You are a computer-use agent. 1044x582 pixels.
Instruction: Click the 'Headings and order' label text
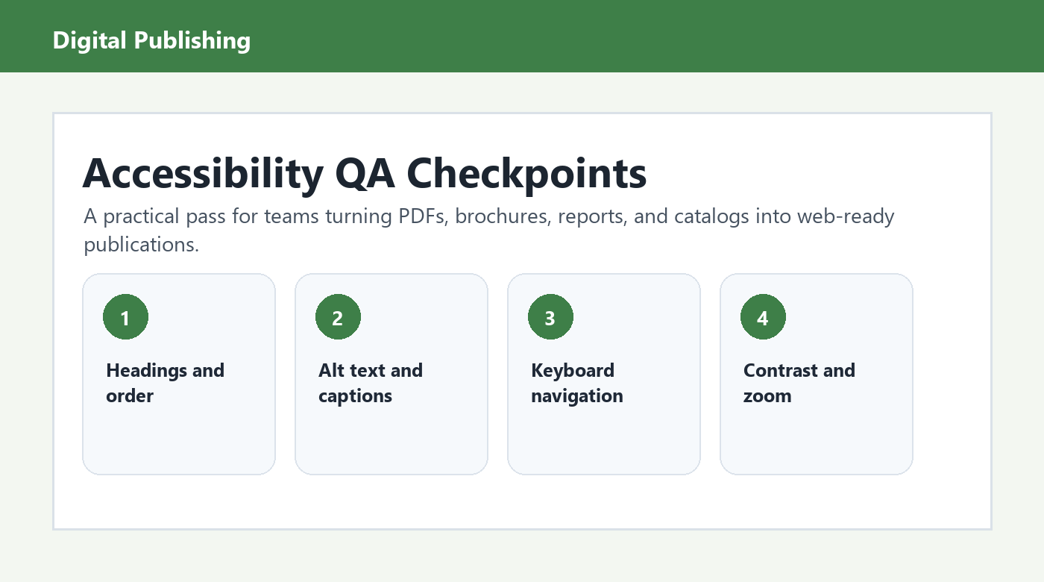click(x=165, y=383)
